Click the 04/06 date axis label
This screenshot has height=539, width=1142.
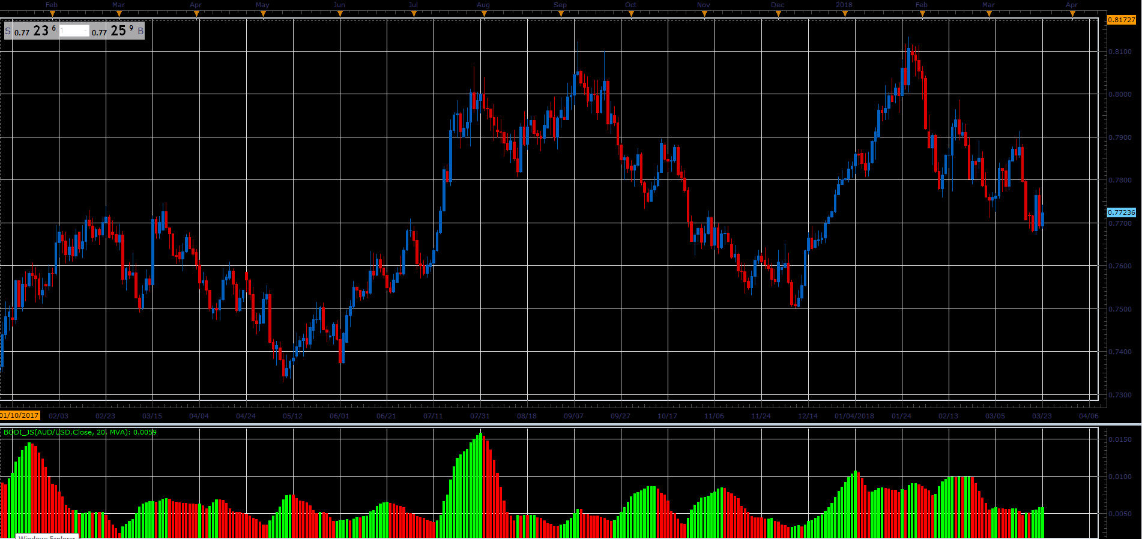[1089, 416]
